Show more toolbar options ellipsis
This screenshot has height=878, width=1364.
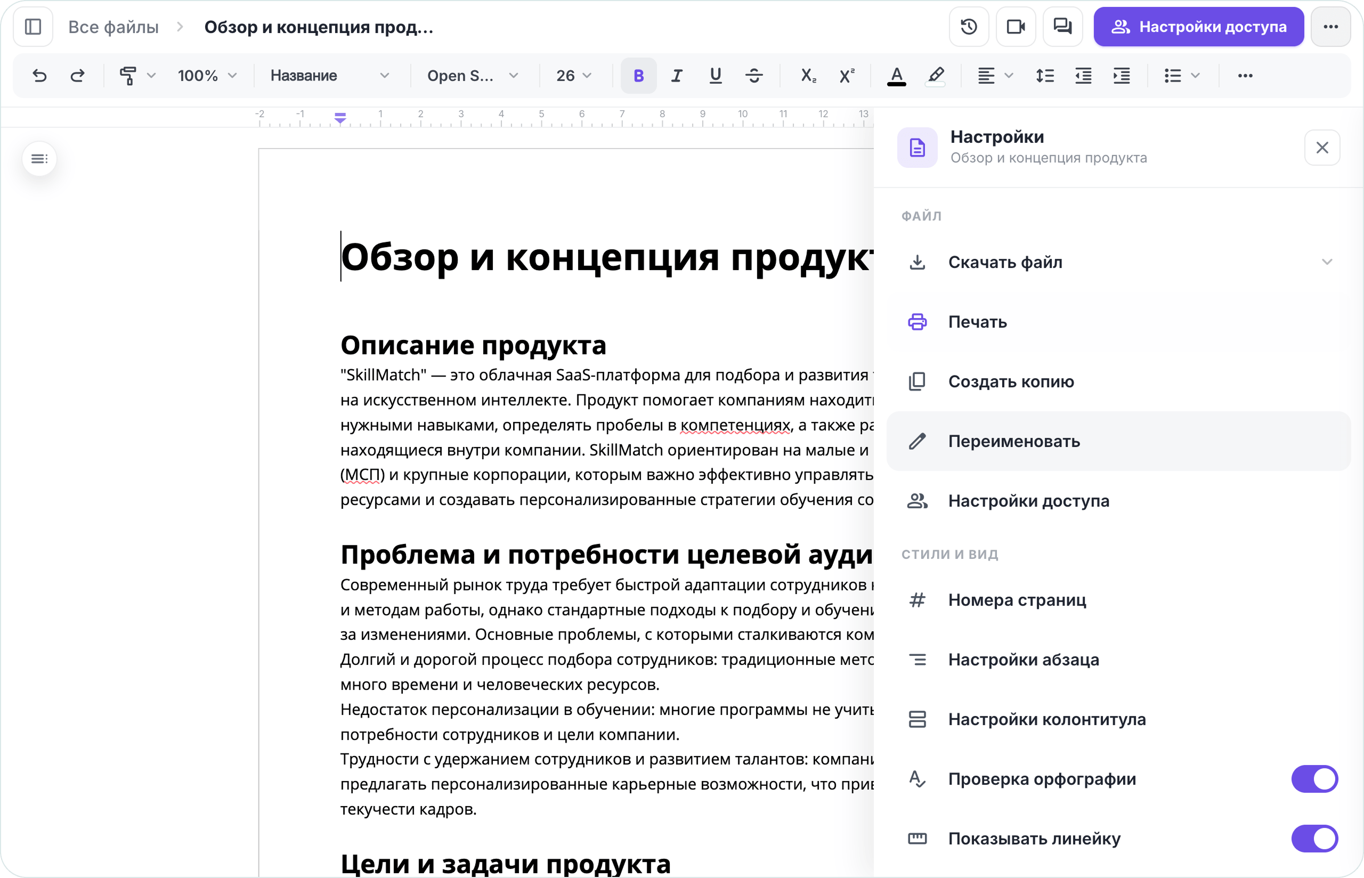pyautogui.click(x=1245, y=75)
